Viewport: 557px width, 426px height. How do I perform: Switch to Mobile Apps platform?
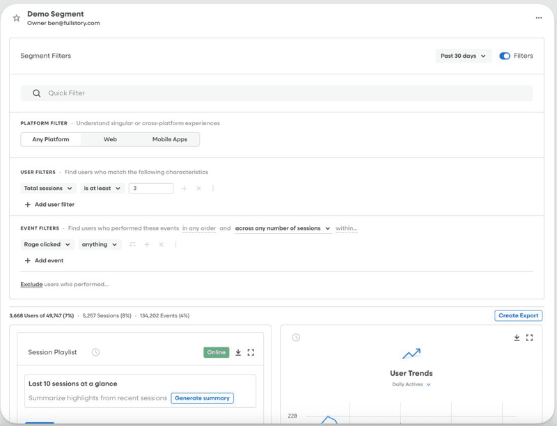(170, 139)
